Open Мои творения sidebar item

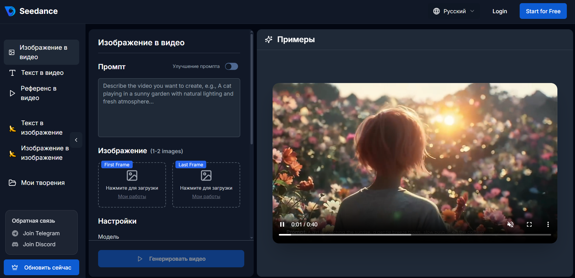point(41,183)
